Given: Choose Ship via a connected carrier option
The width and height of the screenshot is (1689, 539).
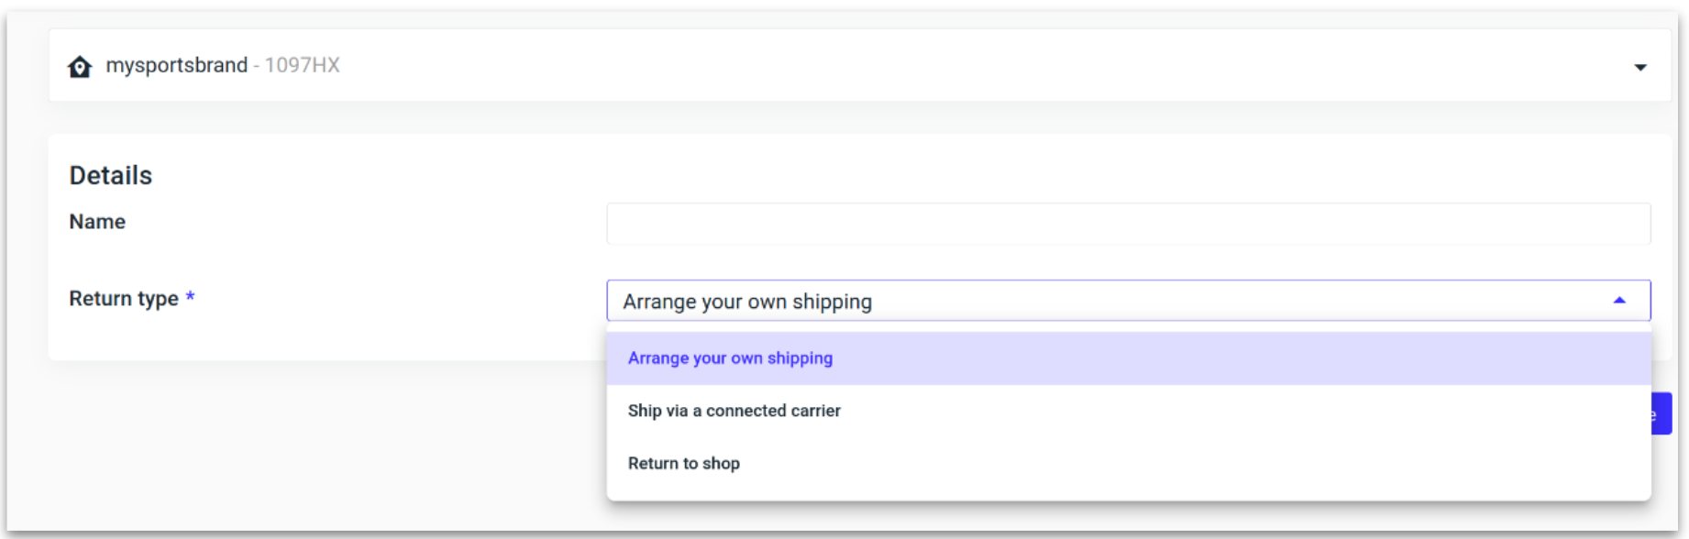Looking at the screenshot, I should (734, 411).
